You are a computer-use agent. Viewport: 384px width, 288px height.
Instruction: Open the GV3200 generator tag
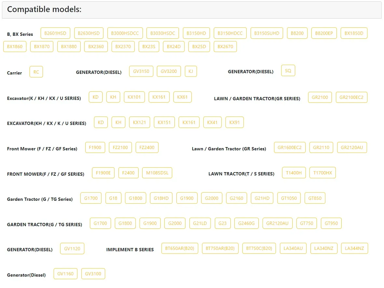(x=169, y=71)
